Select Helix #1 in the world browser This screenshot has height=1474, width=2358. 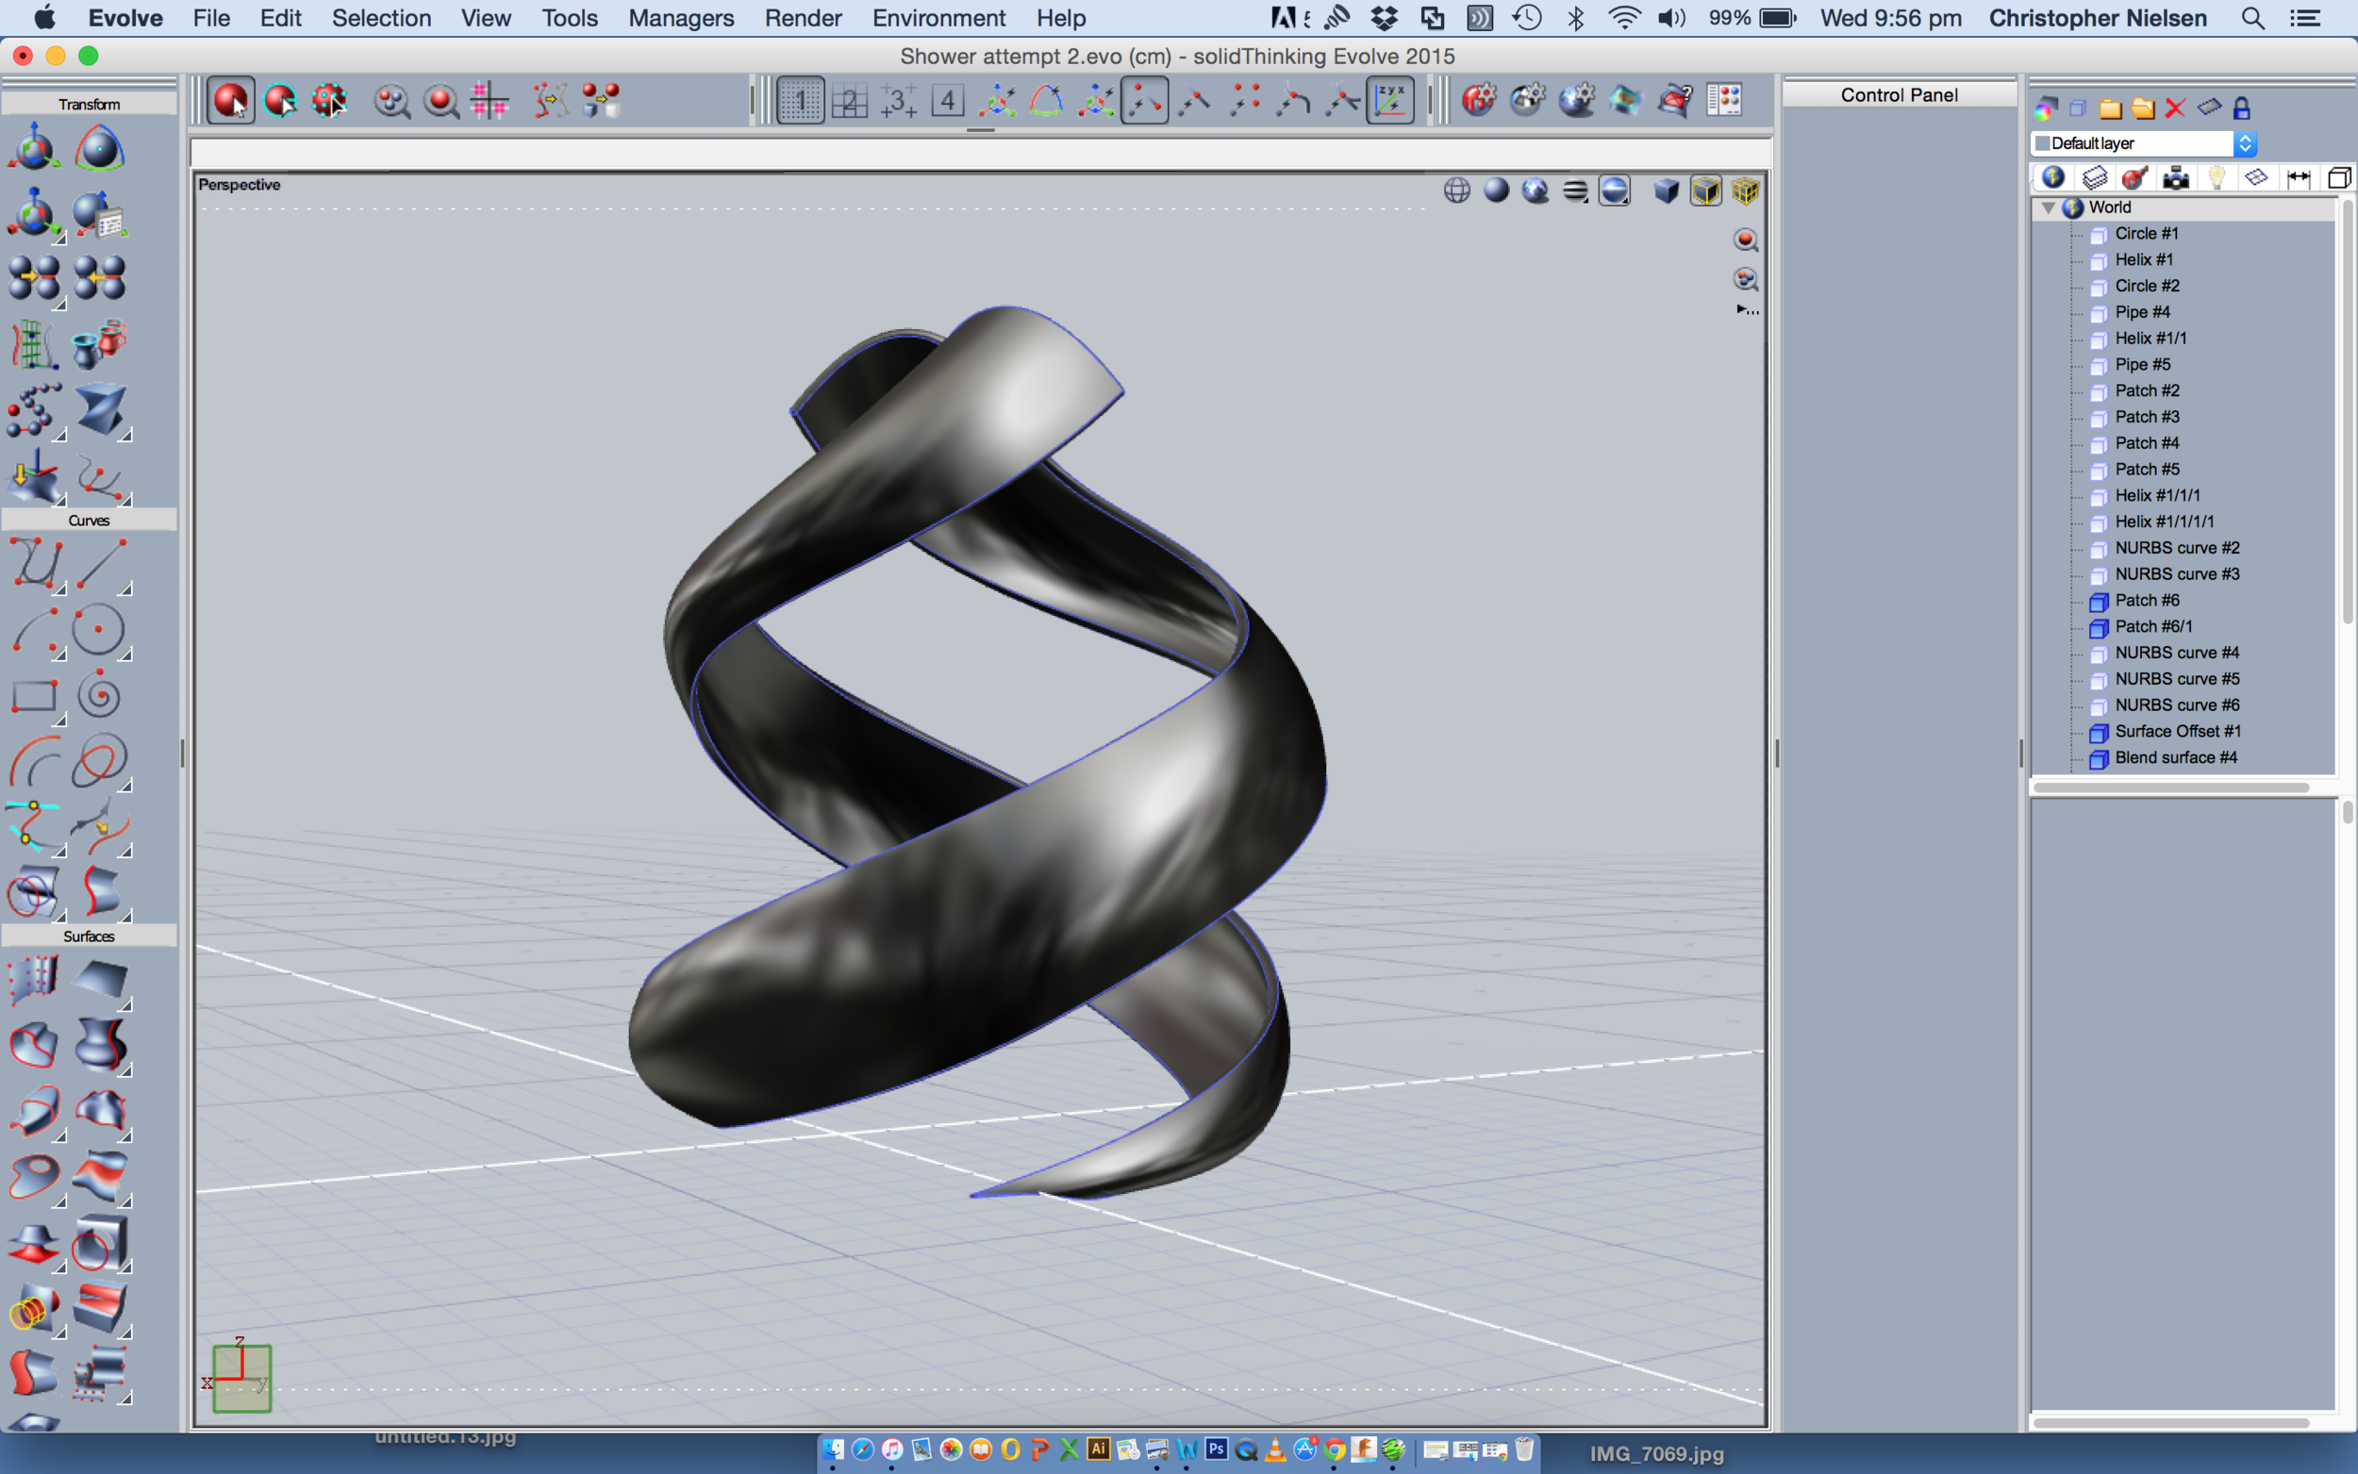click(x=2143, y=259)
